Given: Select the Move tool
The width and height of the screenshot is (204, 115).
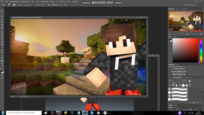Looking at the screenshot, I should click(x=2, y=11).
